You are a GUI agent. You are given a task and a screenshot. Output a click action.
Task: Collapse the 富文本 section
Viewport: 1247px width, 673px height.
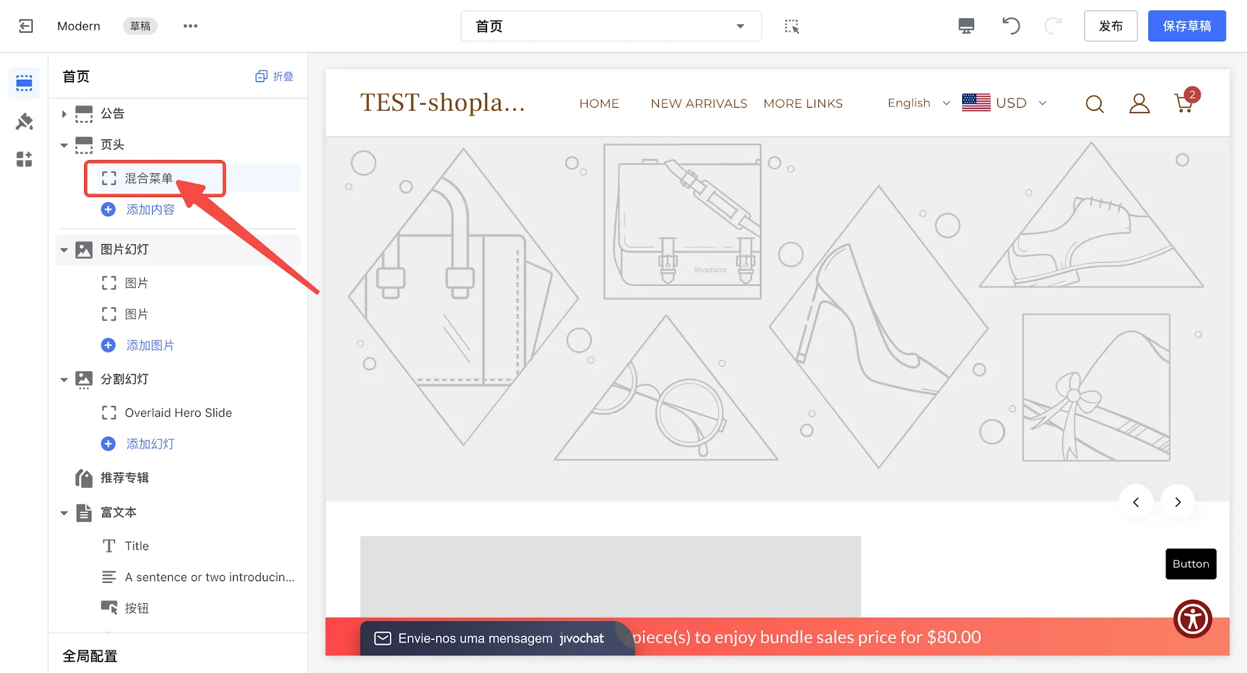coord(64,513)
